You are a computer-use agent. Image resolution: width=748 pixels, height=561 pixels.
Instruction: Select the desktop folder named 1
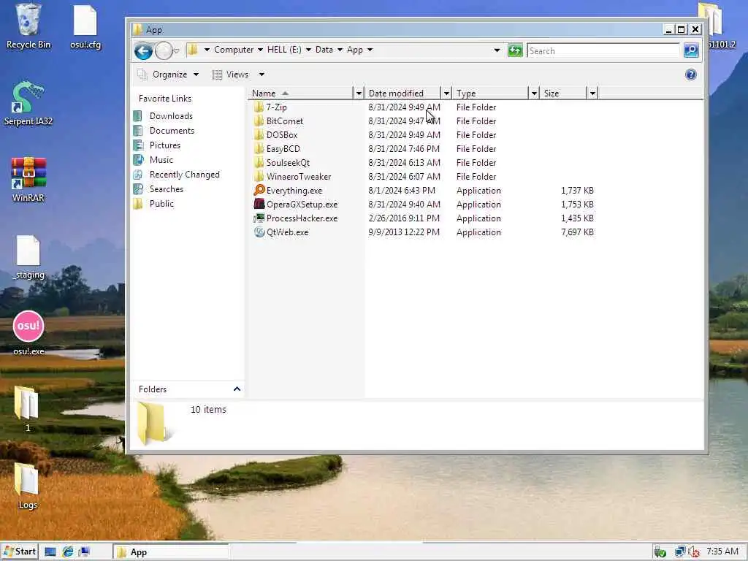[27, 409]
